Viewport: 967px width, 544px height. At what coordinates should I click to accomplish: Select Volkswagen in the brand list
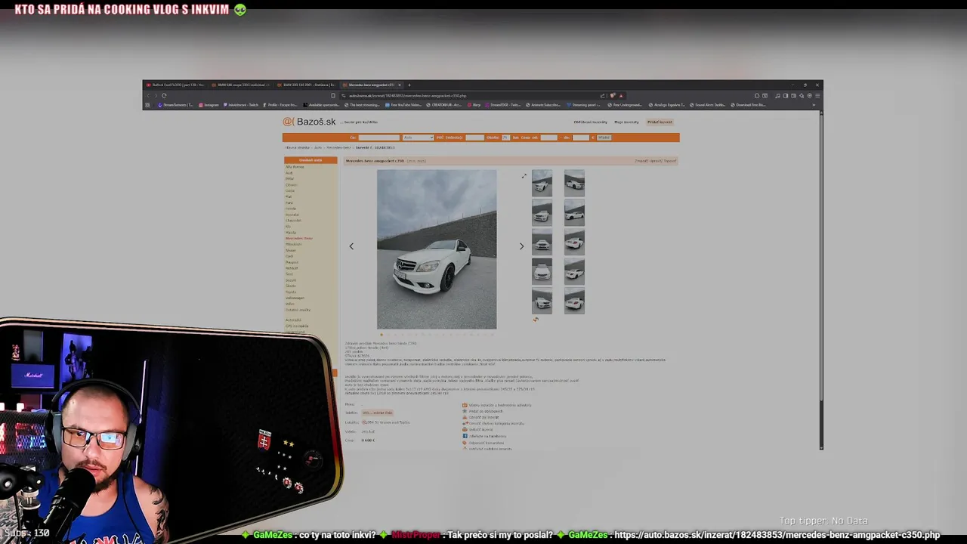click(x=295, y=298)
